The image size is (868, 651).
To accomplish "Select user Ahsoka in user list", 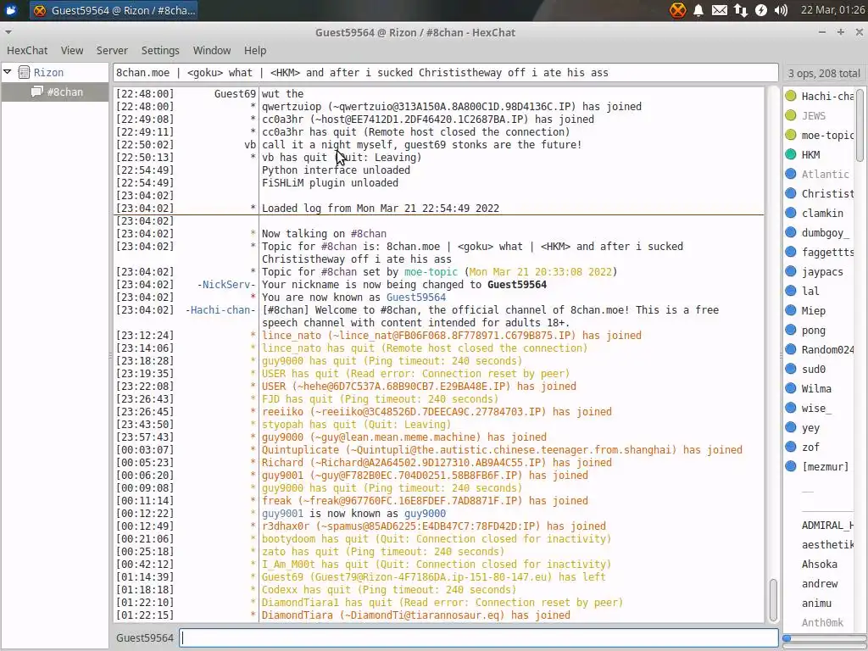I will (x=820, y=564).
